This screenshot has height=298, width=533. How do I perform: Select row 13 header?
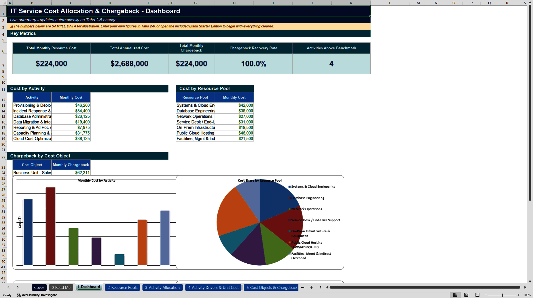point(3,106)
